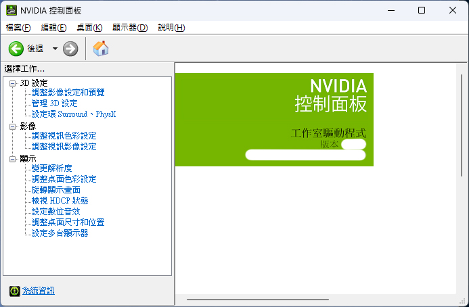Select 調整桌面色彩設定
This screenshot has width=469, height=307.
(64, 179)
